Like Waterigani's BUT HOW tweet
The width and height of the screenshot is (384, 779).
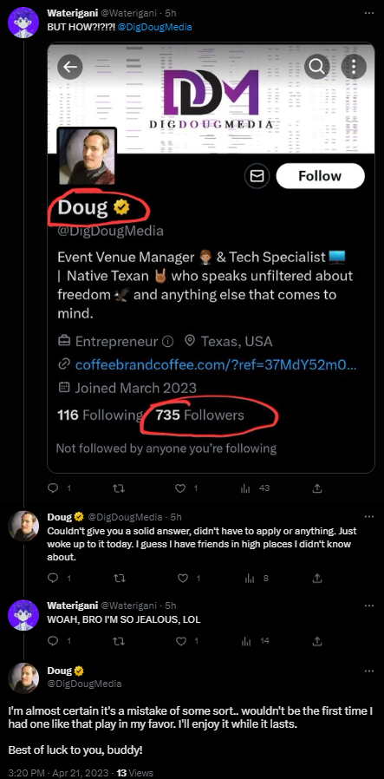(182, 488)
